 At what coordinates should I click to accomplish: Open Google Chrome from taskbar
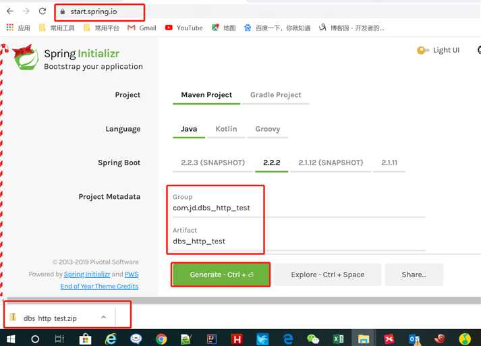pyautogui.click(x=161, y=339)
